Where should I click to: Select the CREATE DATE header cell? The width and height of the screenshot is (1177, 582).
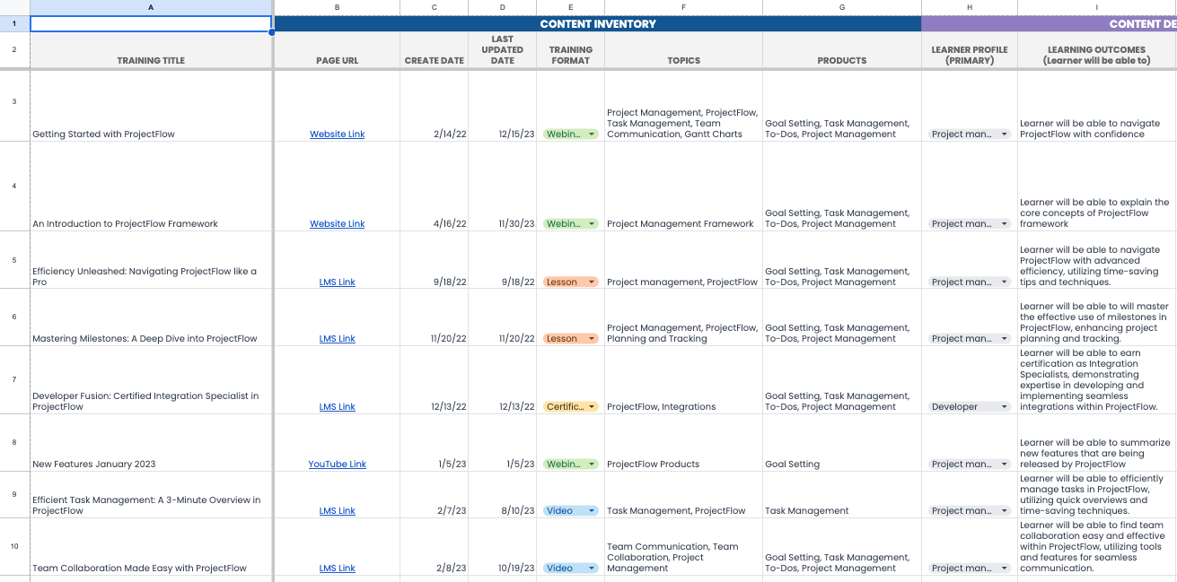pyautogui.click(x=435, y=51)
